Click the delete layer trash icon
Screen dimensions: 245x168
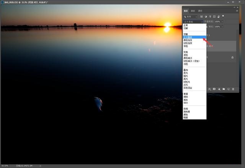tap(233, 89)
